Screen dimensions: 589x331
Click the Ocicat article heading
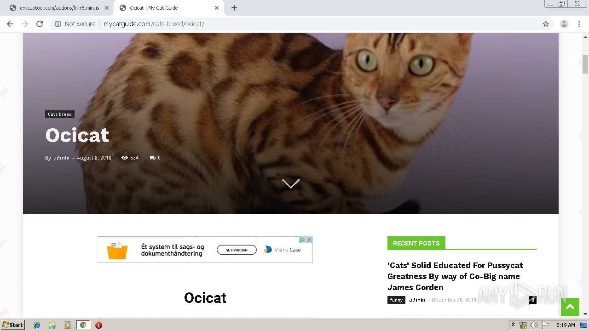coord(205,298)
